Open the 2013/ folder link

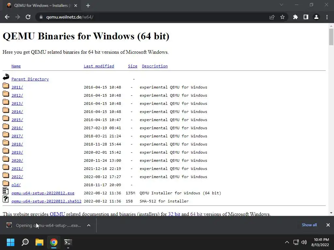17,104
